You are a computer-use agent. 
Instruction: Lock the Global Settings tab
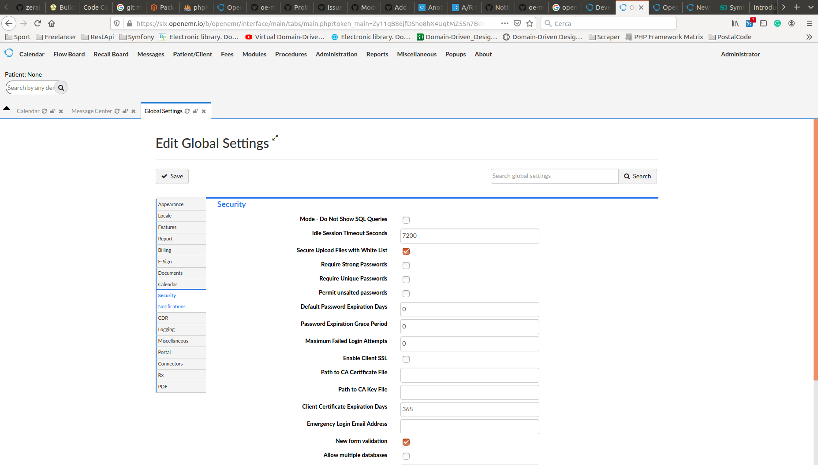(x=195, y=111)
